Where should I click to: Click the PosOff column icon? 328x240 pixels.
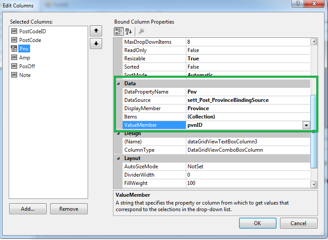[x=14, y=66]
